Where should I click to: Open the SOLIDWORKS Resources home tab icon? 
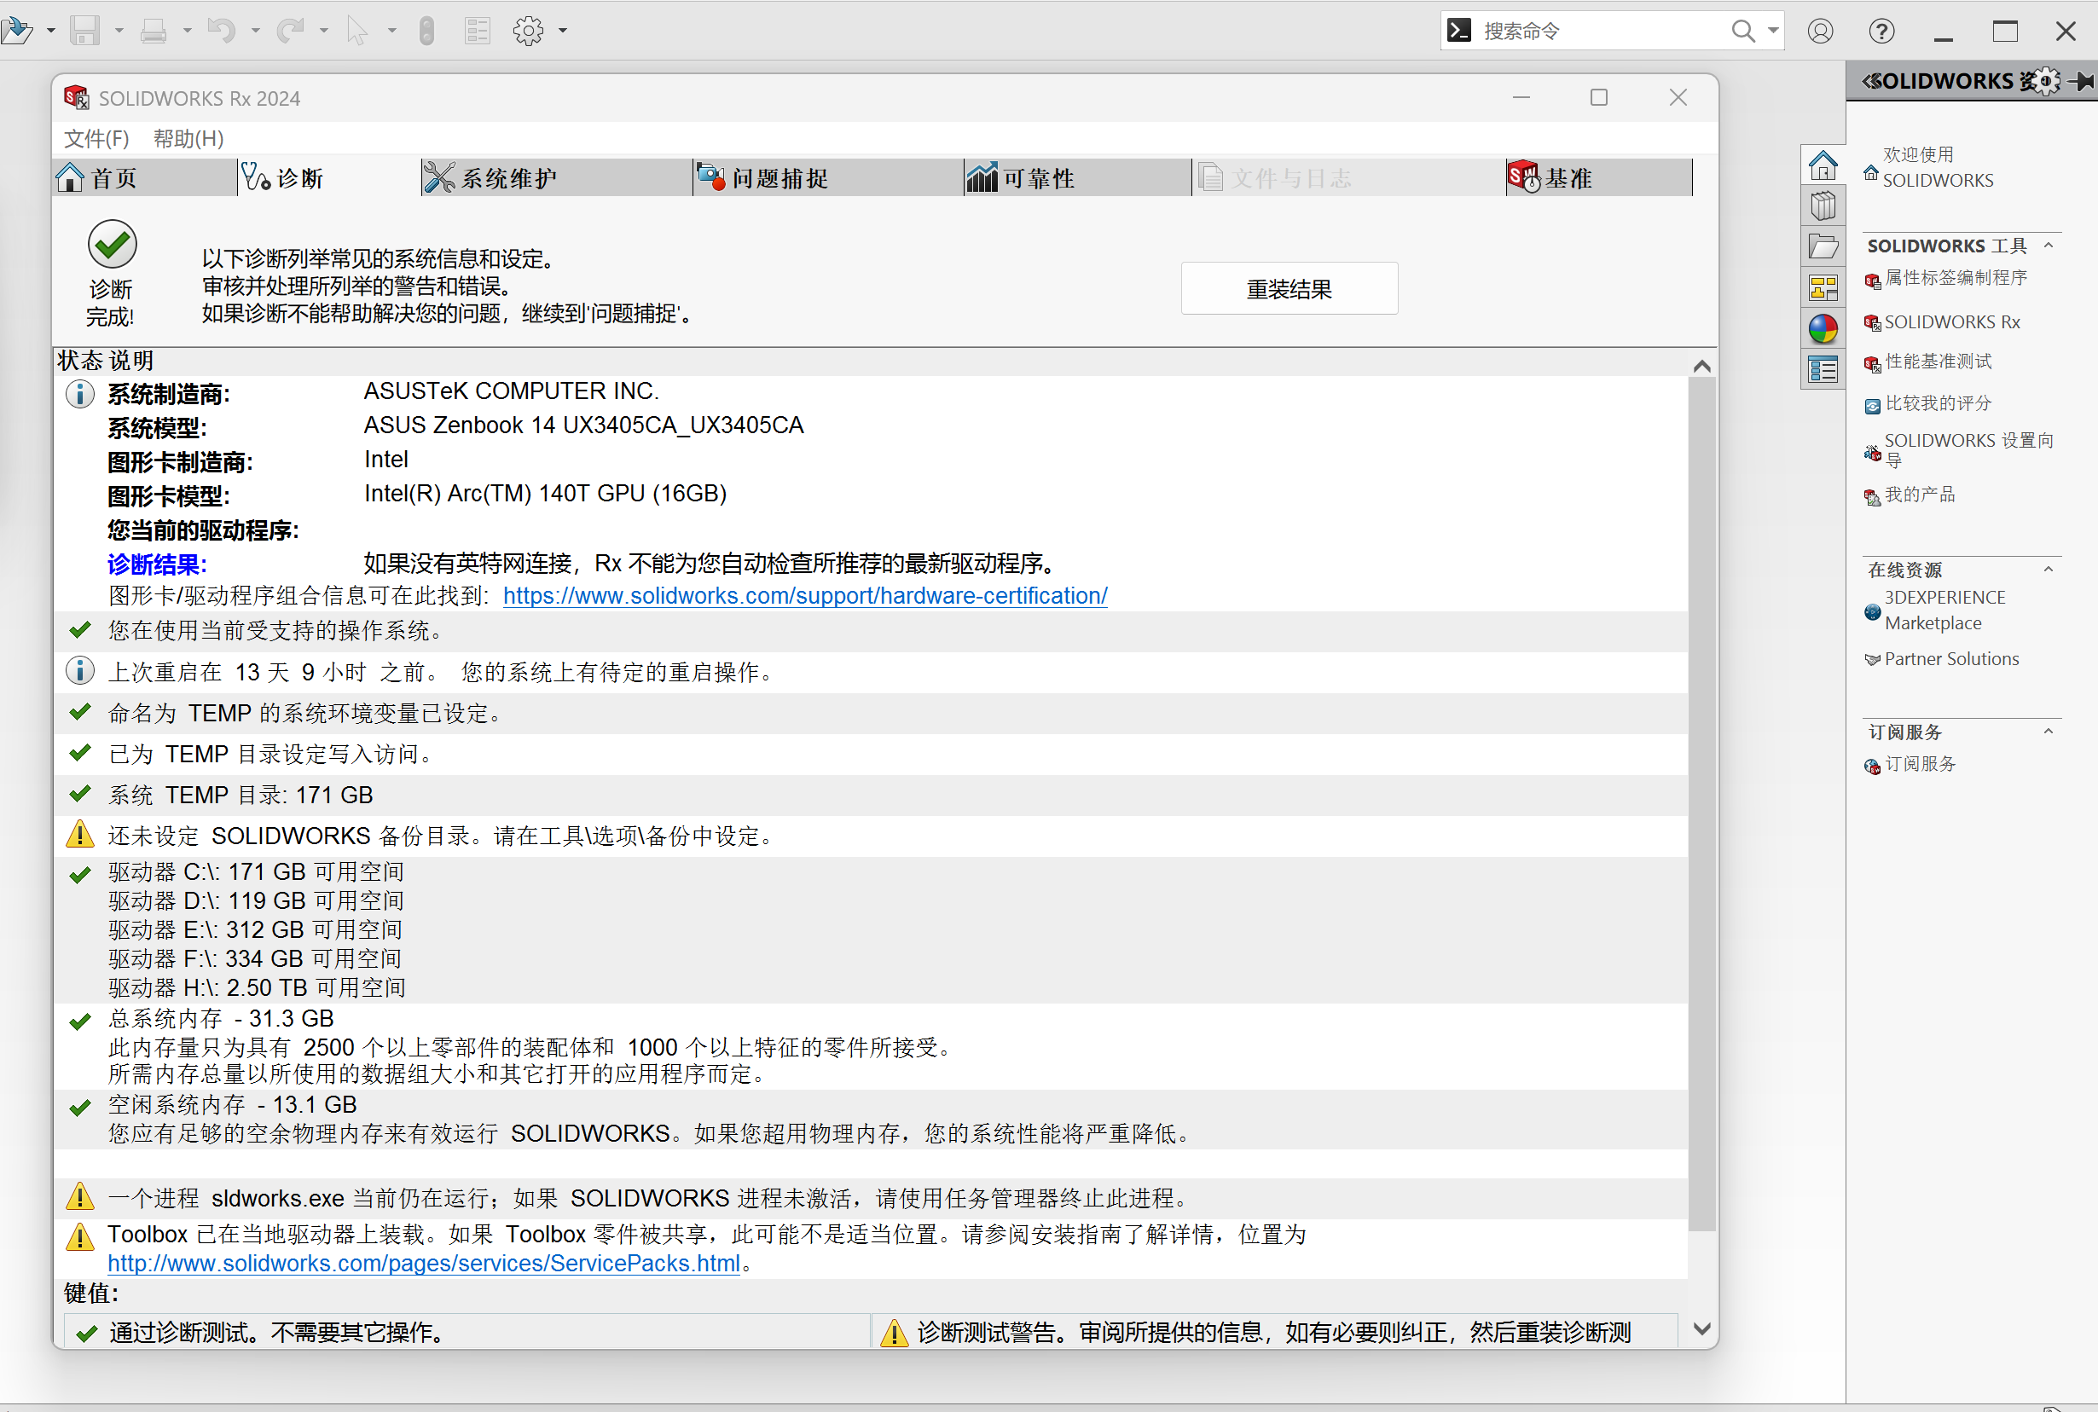(1823, 165)
